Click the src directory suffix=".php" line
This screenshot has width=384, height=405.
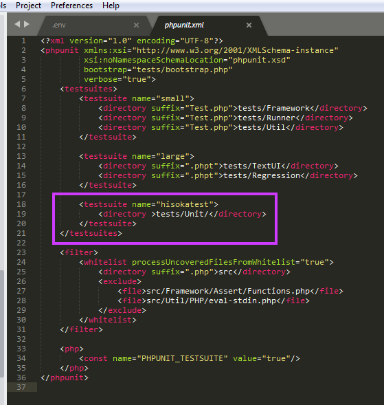point(194,272)
